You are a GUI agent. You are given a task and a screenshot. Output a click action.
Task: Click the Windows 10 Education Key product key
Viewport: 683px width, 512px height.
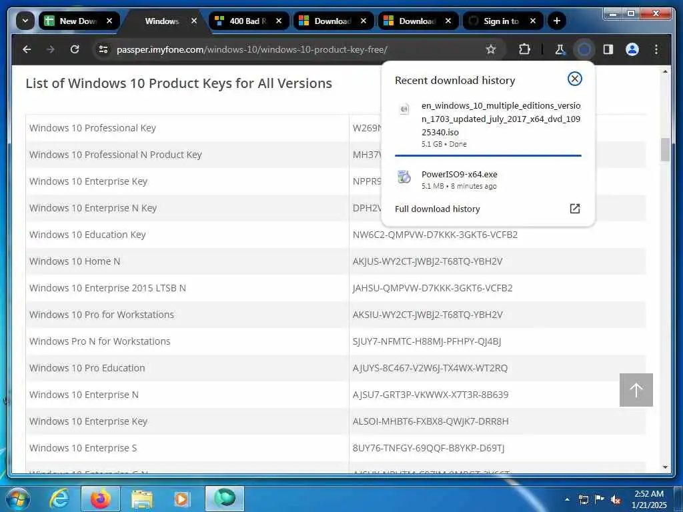tap(435, 235)
